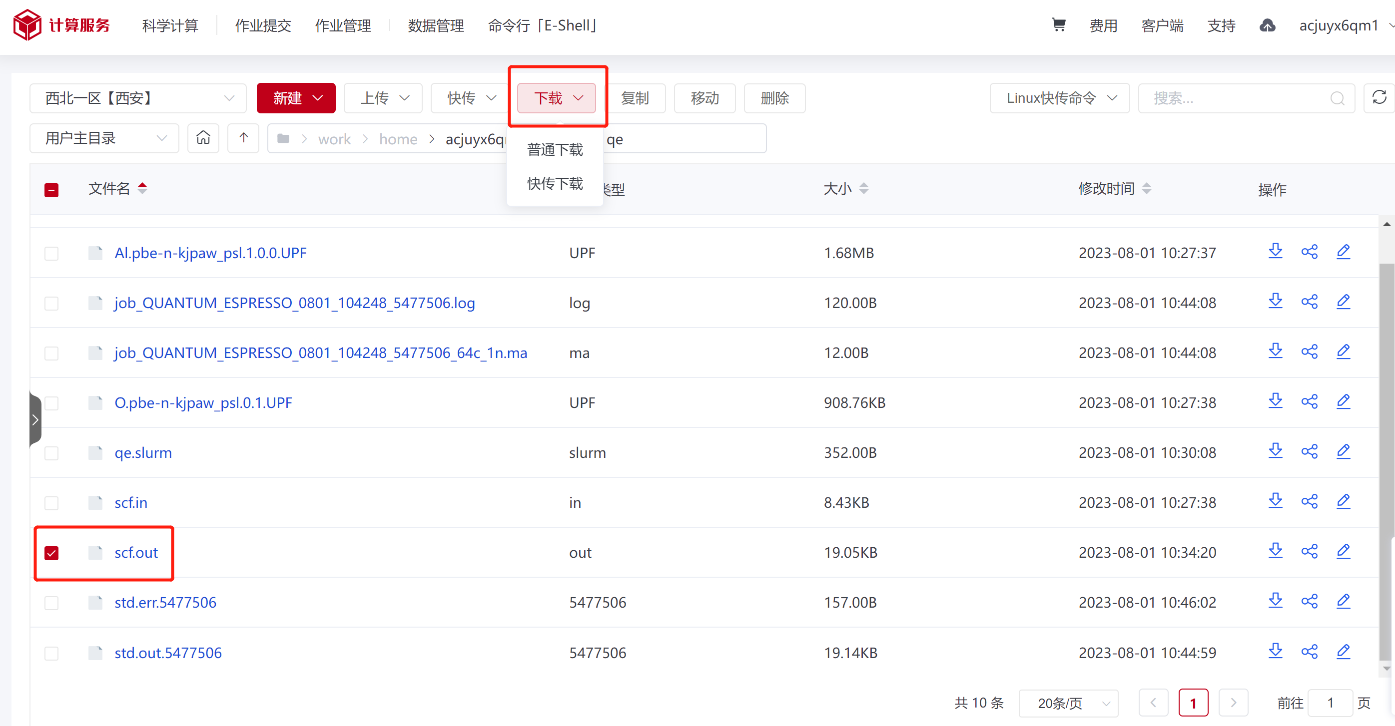The height and width of the screenshot is (726, 1395).
Task: Click into the 搜索 search field
Action: (x=1246, y=98)
